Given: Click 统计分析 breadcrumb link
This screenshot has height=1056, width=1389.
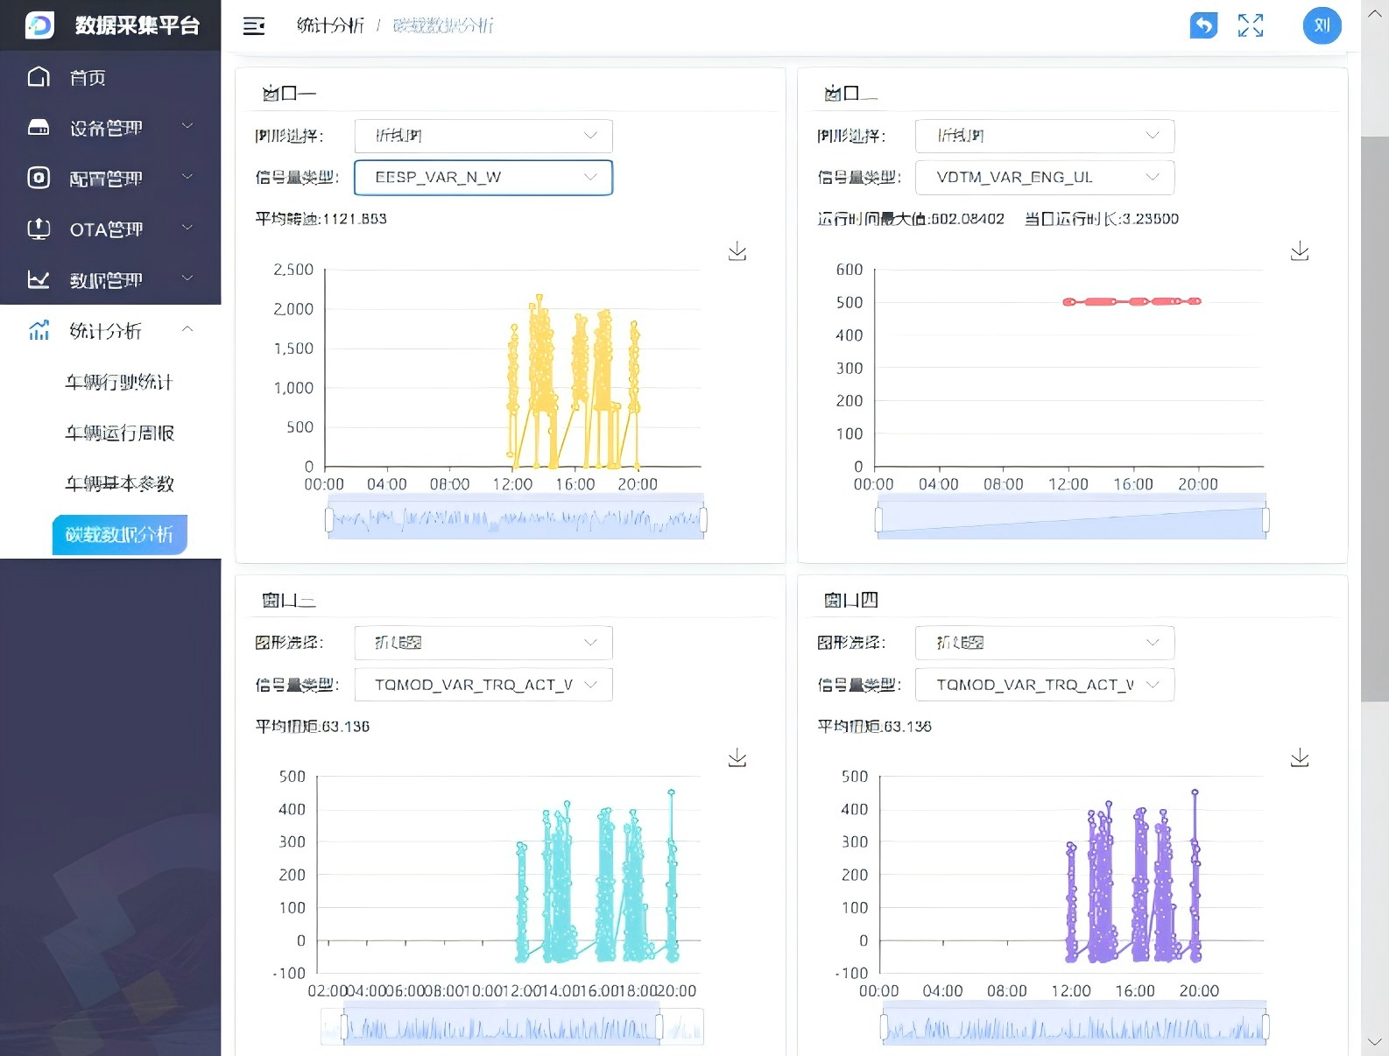Looking at the screenshot, I should [x=330, y=26].
